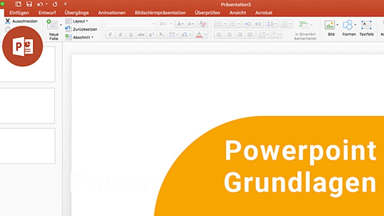Click the Redo icon in quick access toolbar
The height and width of the screenshot is (216, 384).
tap(55, 4)
